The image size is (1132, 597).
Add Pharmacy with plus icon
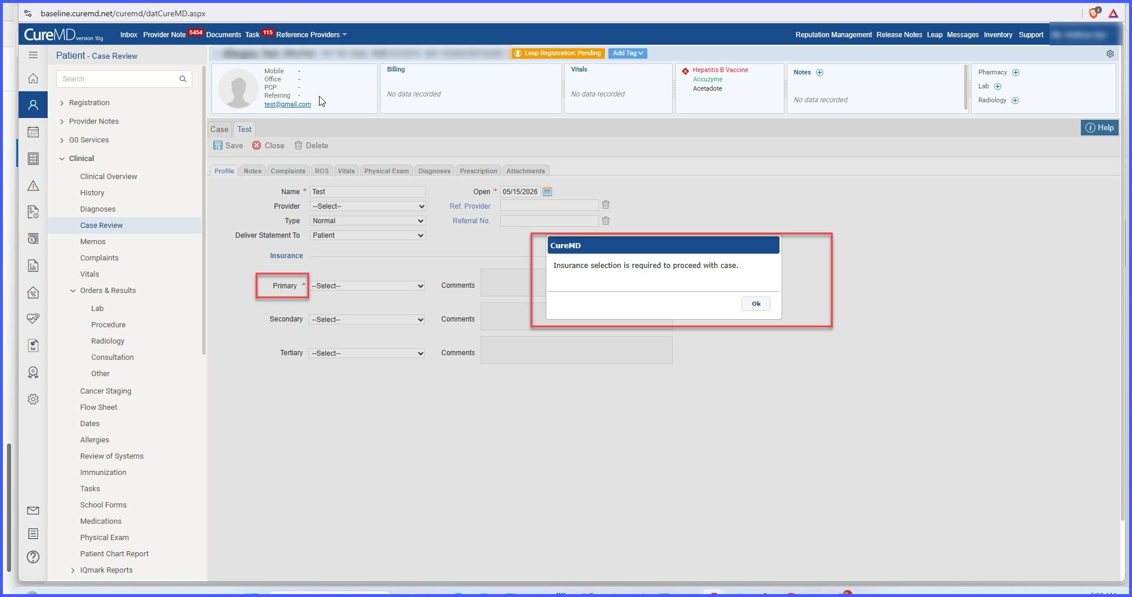(x=1016, y=73)
